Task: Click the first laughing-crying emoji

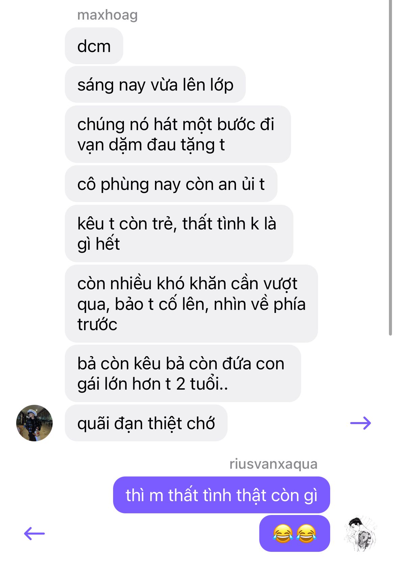Action: (283, 534)
